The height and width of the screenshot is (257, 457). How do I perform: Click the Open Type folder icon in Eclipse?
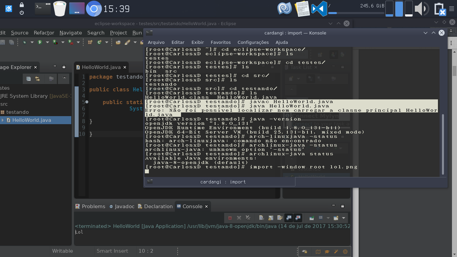click(x=118, y=42)
